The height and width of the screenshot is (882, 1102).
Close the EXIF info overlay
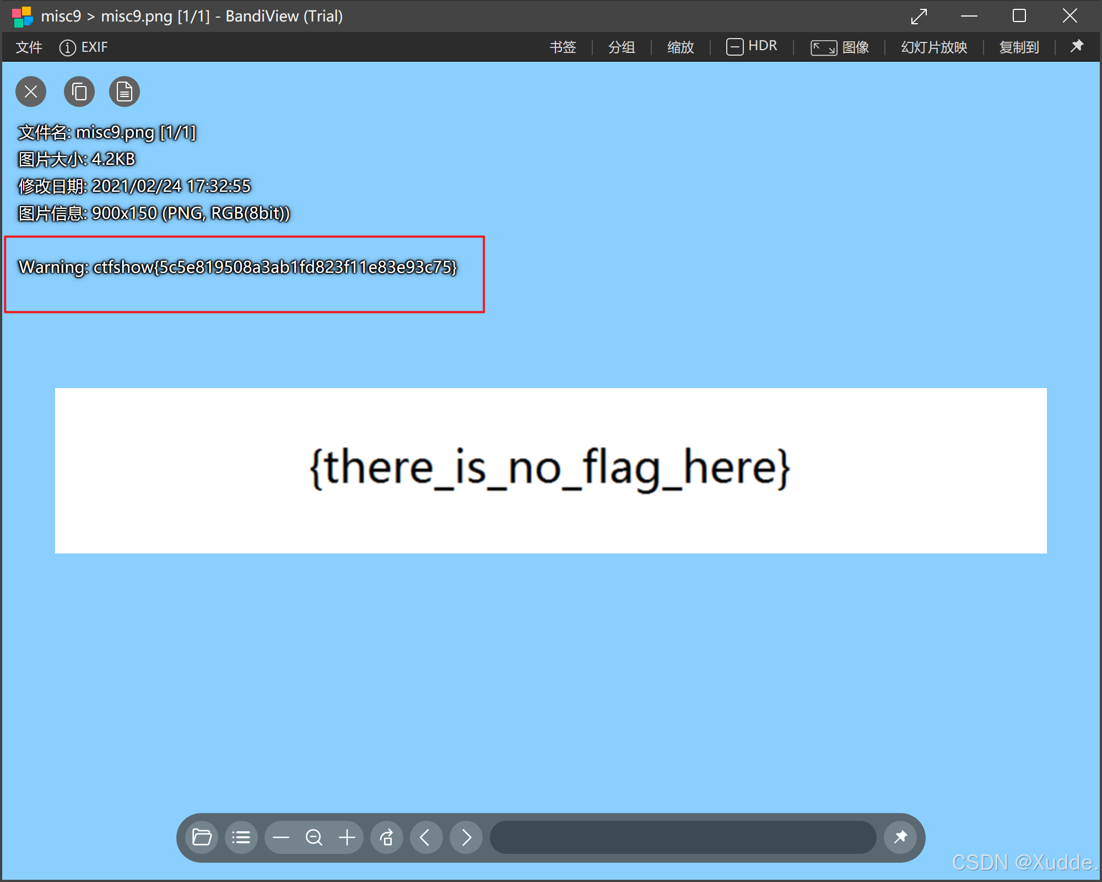click(31, 92)
